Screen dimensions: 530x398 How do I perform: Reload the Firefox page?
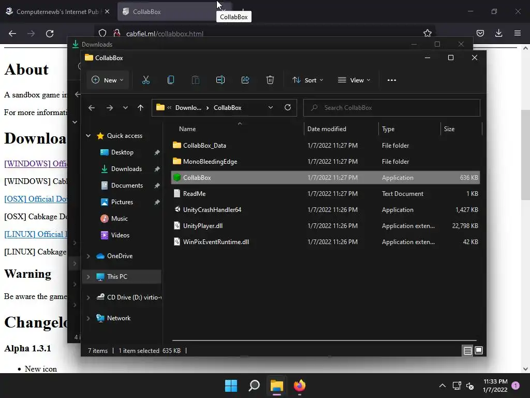tap(50, 34)
